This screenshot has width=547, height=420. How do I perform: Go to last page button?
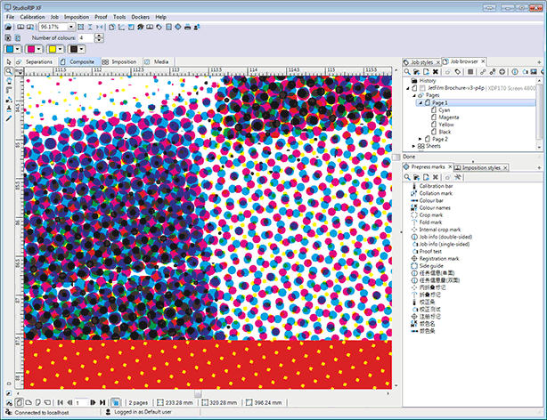(102, 402)
